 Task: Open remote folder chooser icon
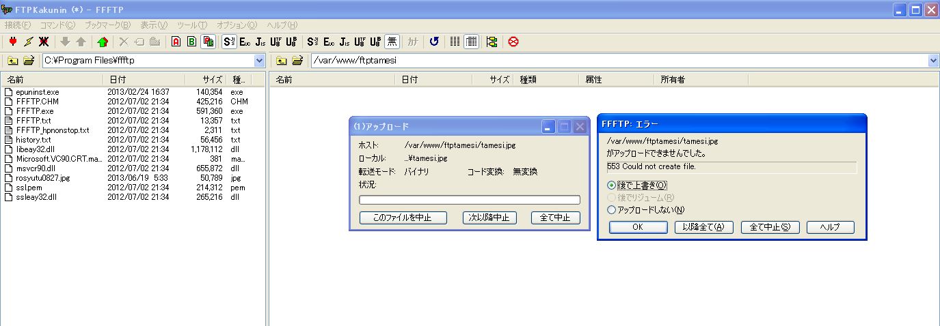pos(297,61)
